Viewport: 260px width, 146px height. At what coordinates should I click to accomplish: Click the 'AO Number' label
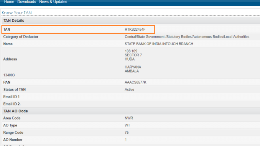pos(13,140)
